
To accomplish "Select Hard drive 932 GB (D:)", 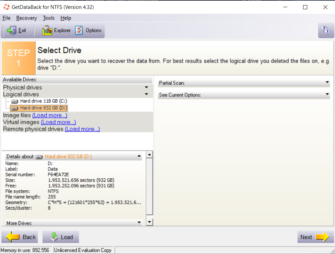I will point(44,108).
